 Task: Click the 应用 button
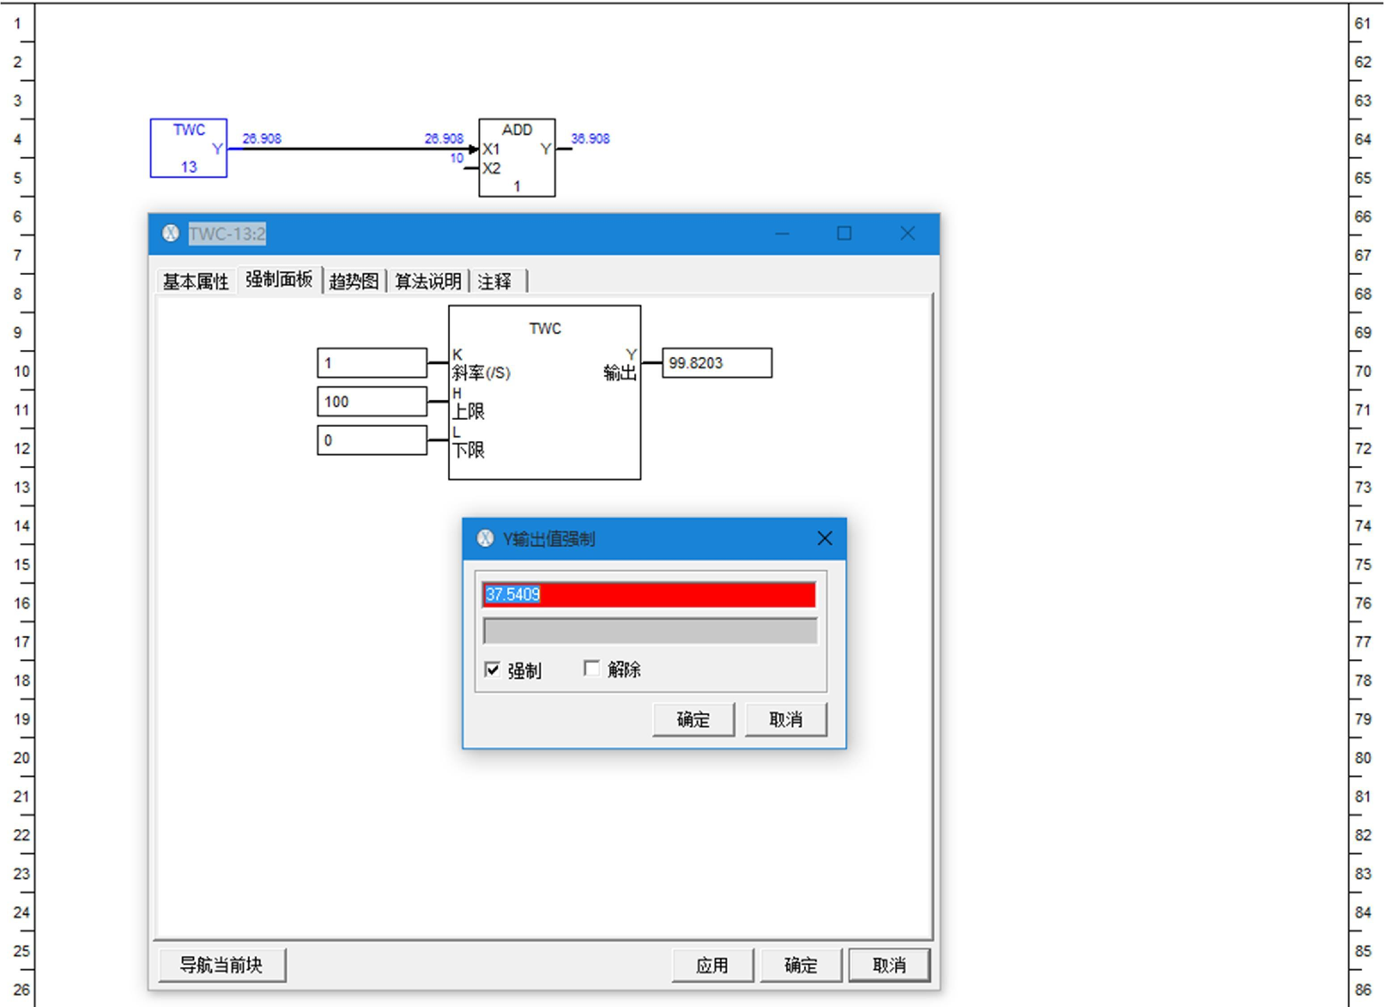(712, 965)
